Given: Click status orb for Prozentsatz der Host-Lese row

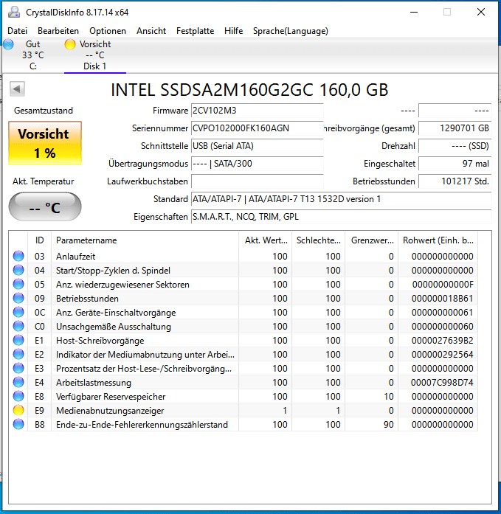Looking at the screenshot, I should point(18,369).
